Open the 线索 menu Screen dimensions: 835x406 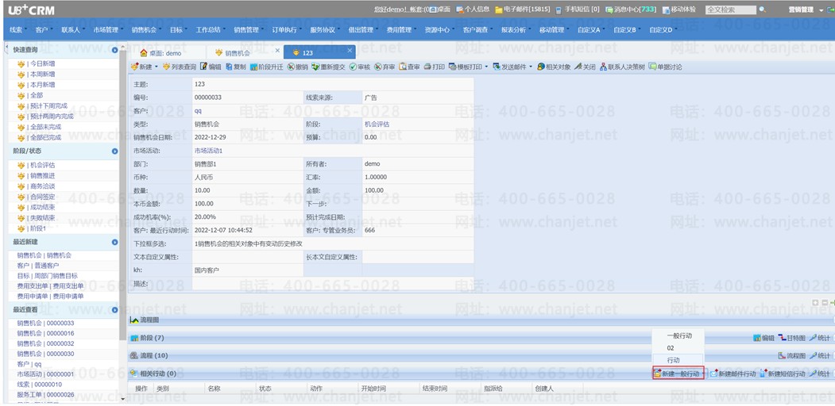[17, 30]
